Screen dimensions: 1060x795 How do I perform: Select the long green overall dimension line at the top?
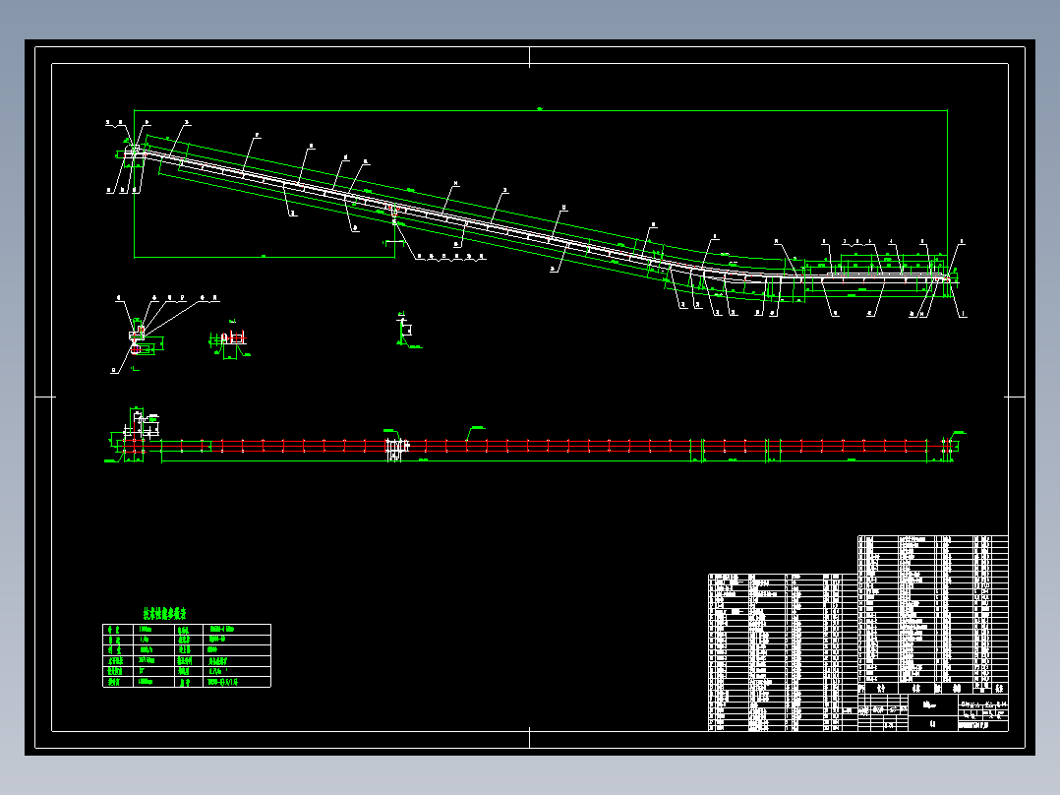point(540,109)
